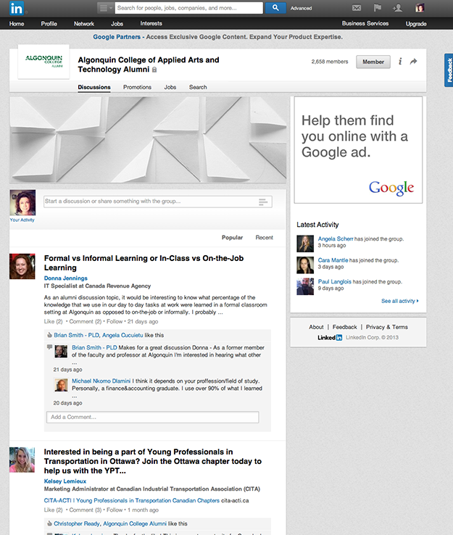Screen dimensions: 453x535
Task: Open Paul Langlois' profile link
Action: (335, 281)
